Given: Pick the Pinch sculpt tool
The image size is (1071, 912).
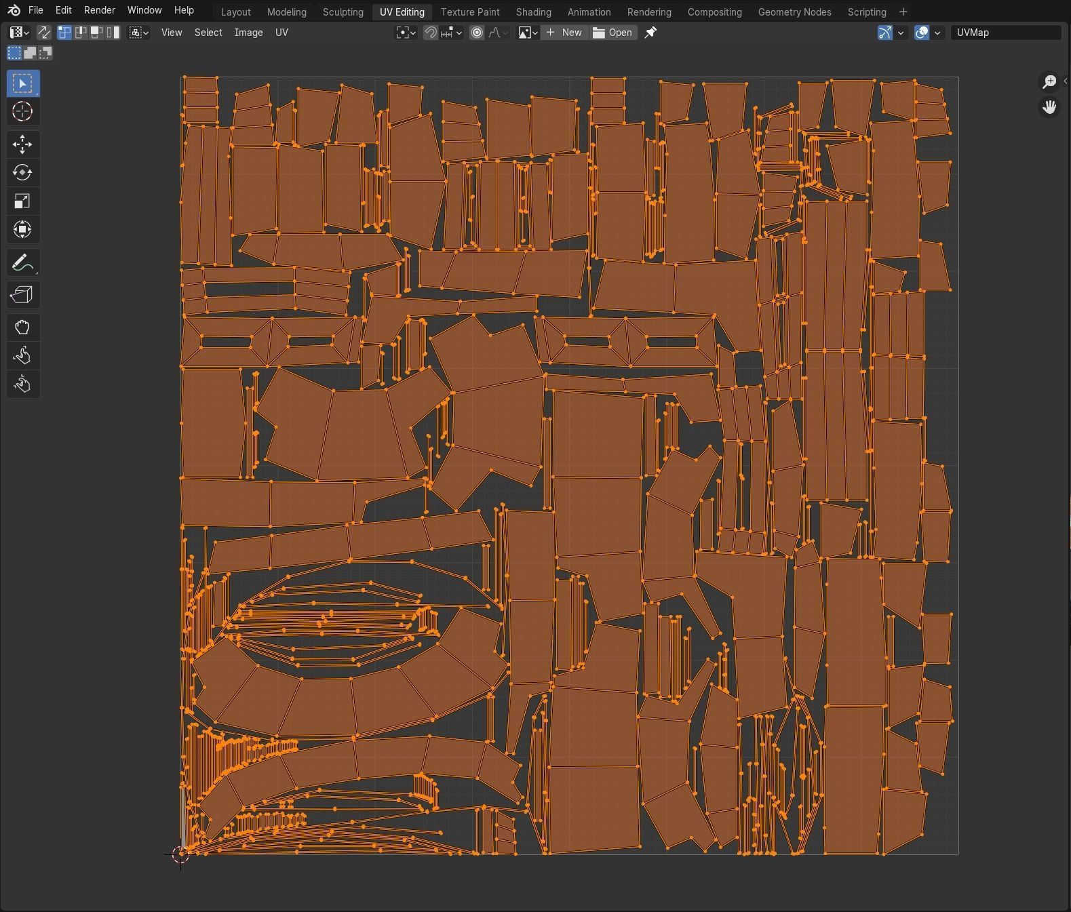Looking at the screenshot, I should tap(22, 384).
